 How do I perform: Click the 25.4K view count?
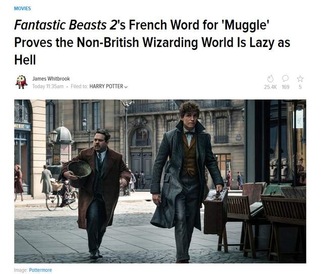pyautogui.click(x=271, y=87)
